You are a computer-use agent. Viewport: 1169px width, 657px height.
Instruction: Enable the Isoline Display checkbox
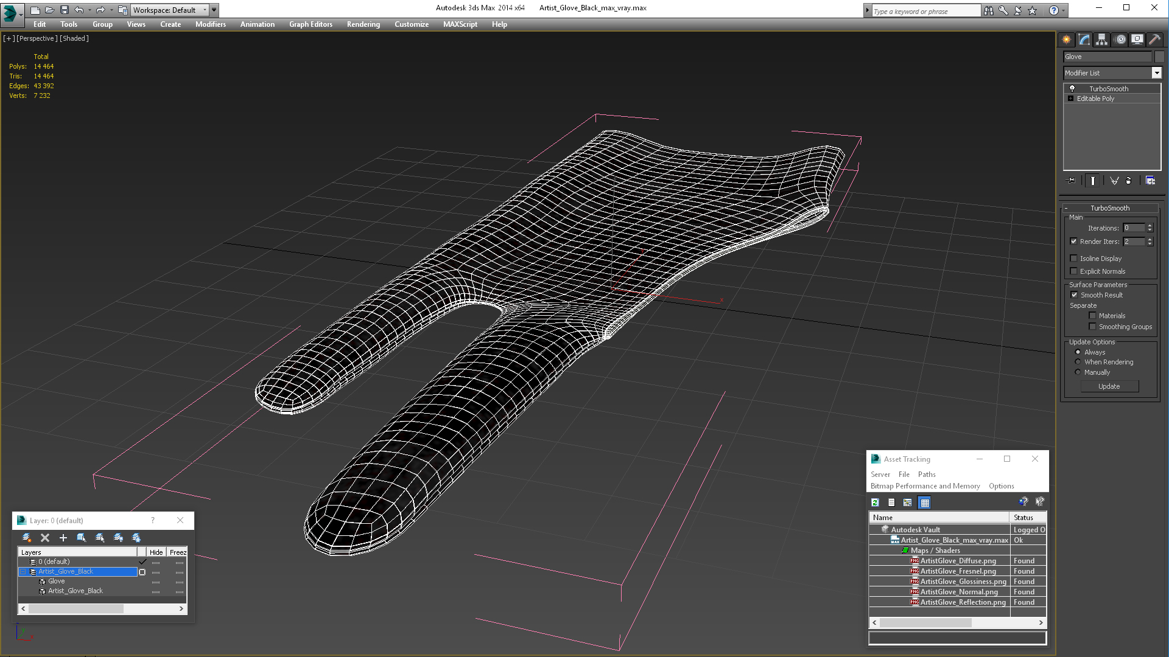[x=1074, y=259]
